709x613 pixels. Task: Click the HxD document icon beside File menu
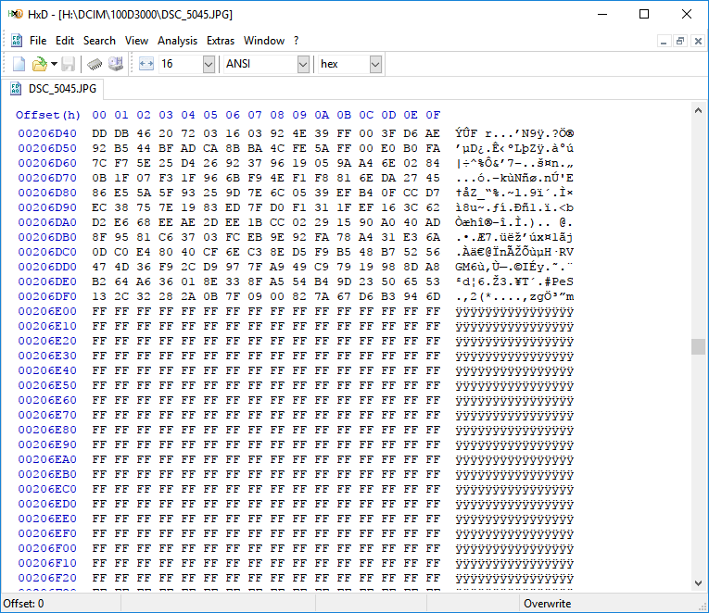pyautogui.click(x=17, y=41)
